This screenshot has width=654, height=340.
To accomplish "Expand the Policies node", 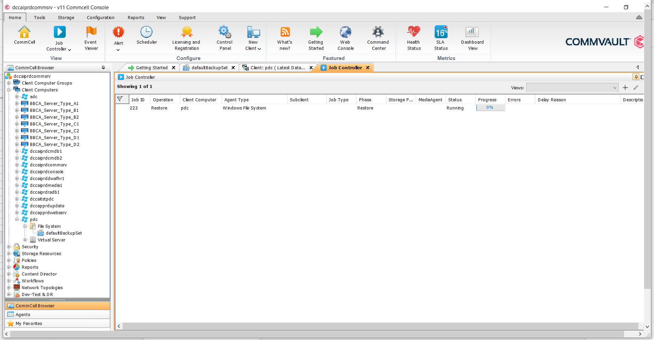I will (x=9, y=260).
